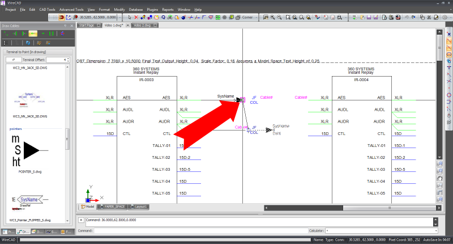Image resolution: width=453 pixels, height=244 pixels.
Task: Select the Model tab
Action: [88, 207]
